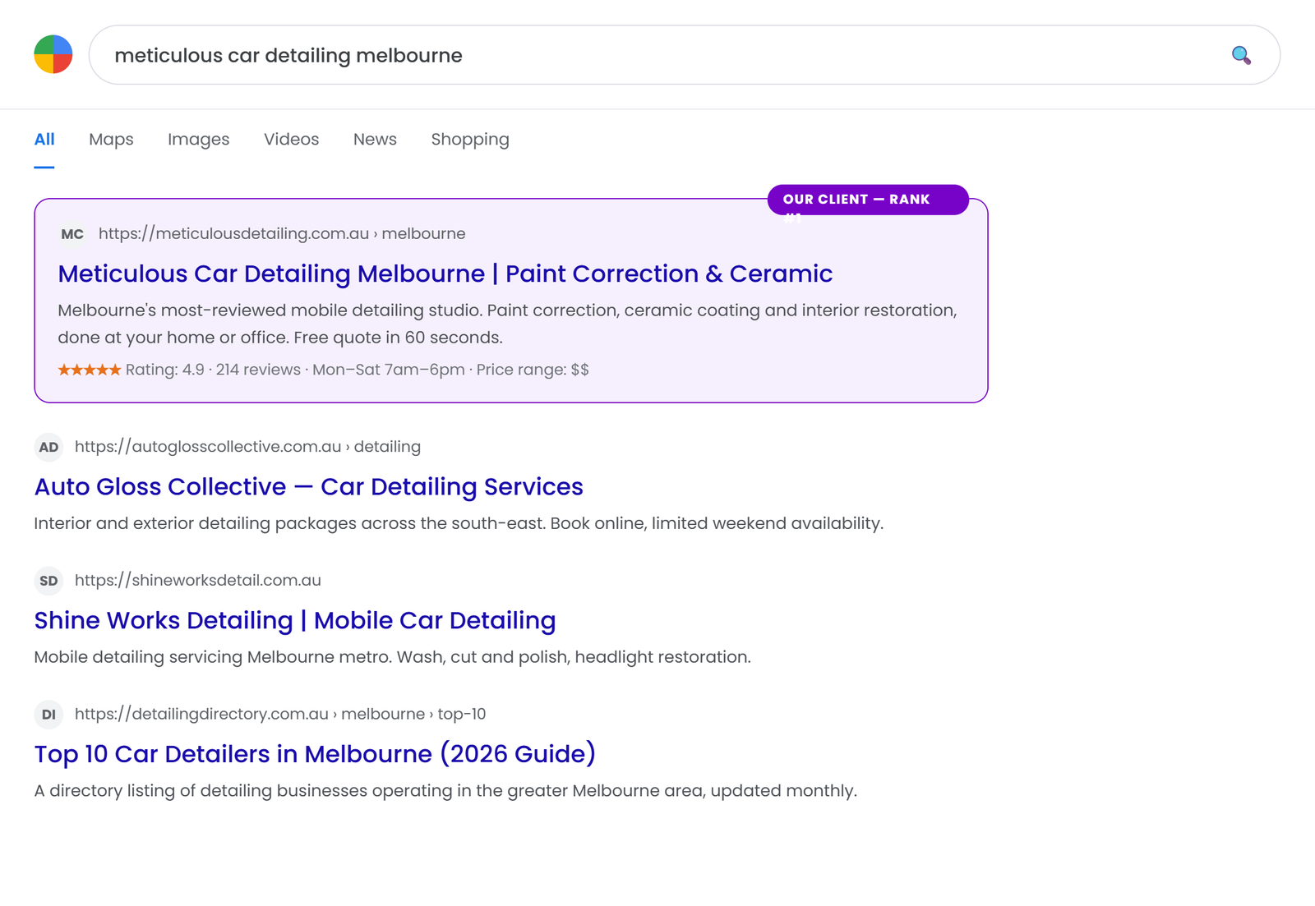Click the Auto Gloss Collective description snippet

459,523
